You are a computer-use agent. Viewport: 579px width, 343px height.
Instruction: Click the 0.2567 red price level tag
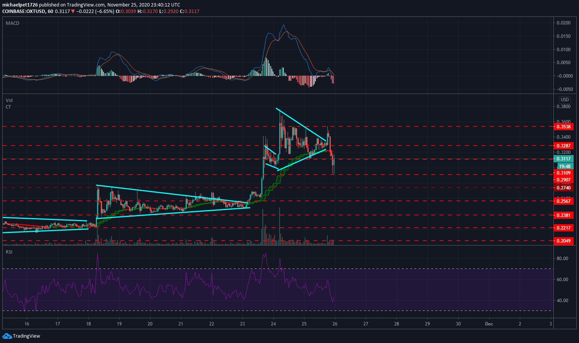[563, 201]
